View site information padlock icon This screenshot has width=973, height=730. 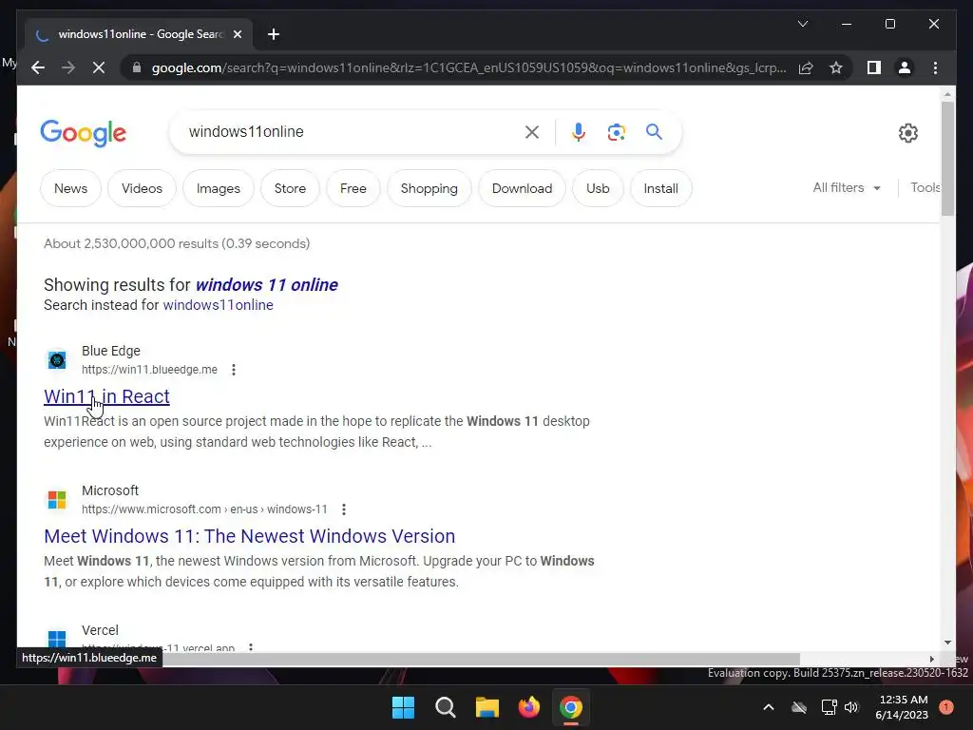pyautogui.click(x=137, y=67)
